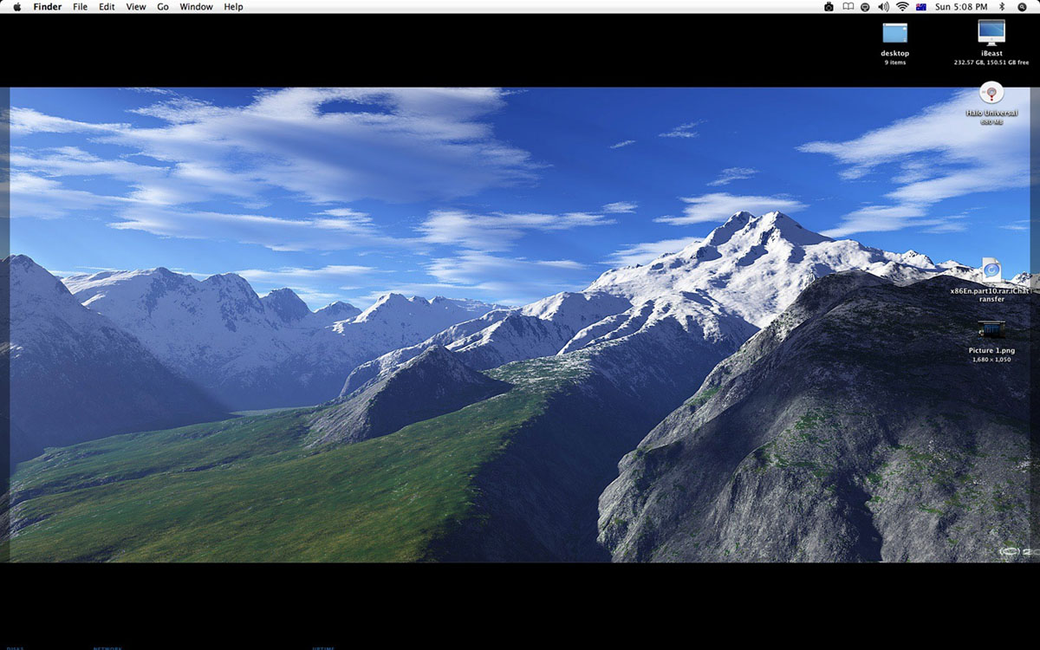
Task: Open the Bluetooth status menu
Action: [1003, 7]
